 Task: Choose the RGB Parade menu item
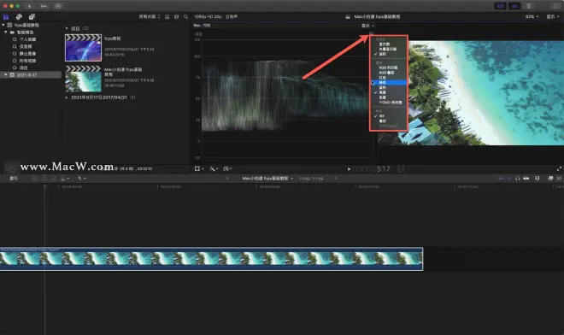(x=389, y=68)
